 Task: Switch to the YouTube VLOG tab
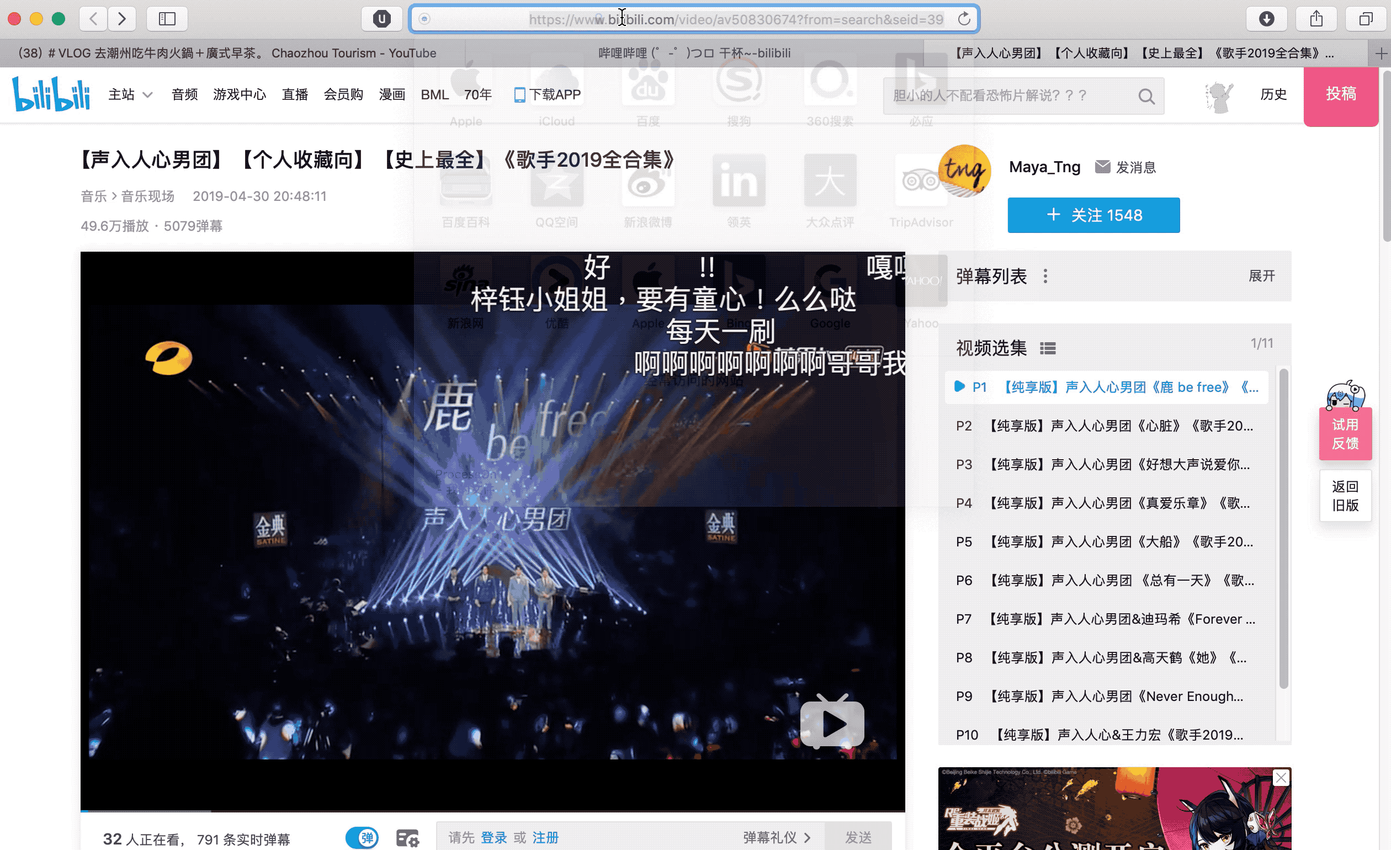point(227,53)
